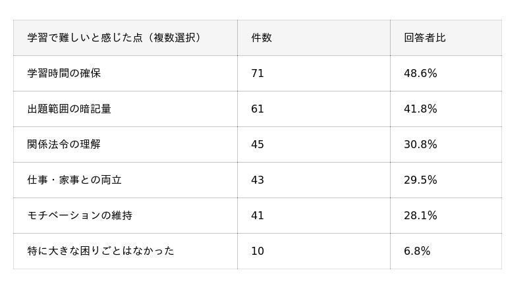
Task: Click the 仕事・家事との両立 cell
Action: pyautogui.click(x=125, y=180)
